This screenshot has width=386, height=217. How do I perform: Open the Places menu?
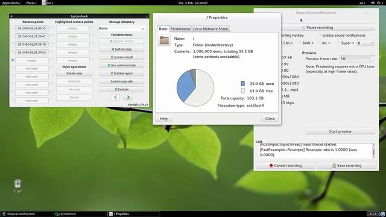coord(31,2)
